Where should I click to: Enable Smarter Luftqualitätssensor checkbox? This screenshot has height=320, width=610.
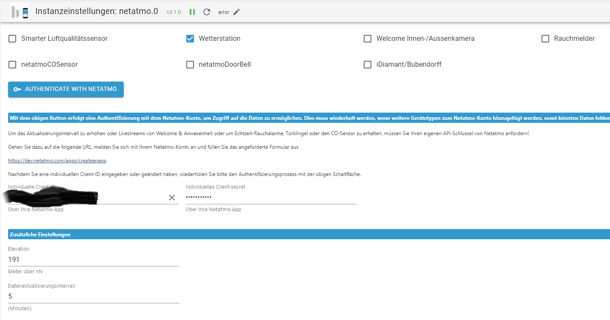coord(13,39)
